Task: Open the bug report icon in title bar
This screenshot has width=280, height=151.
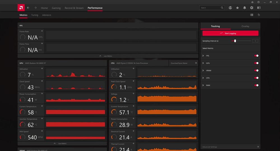Action: 252,2
